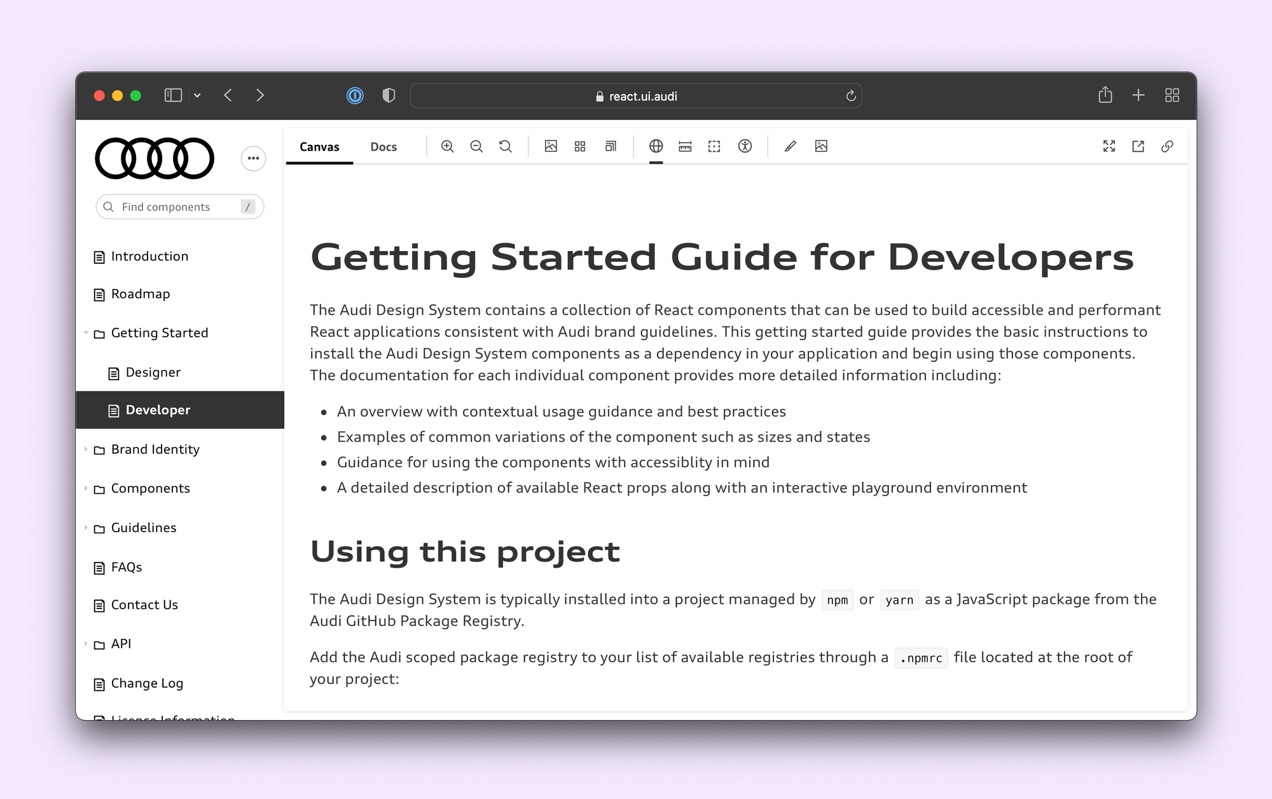1272x799 pixels.
Task: Open the sidebar ellipsis menu button
Action: tap(253, 158)
